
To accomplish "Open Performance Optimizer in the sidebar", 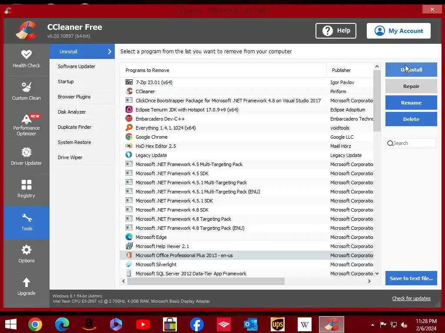I will (x=27, y=124).
